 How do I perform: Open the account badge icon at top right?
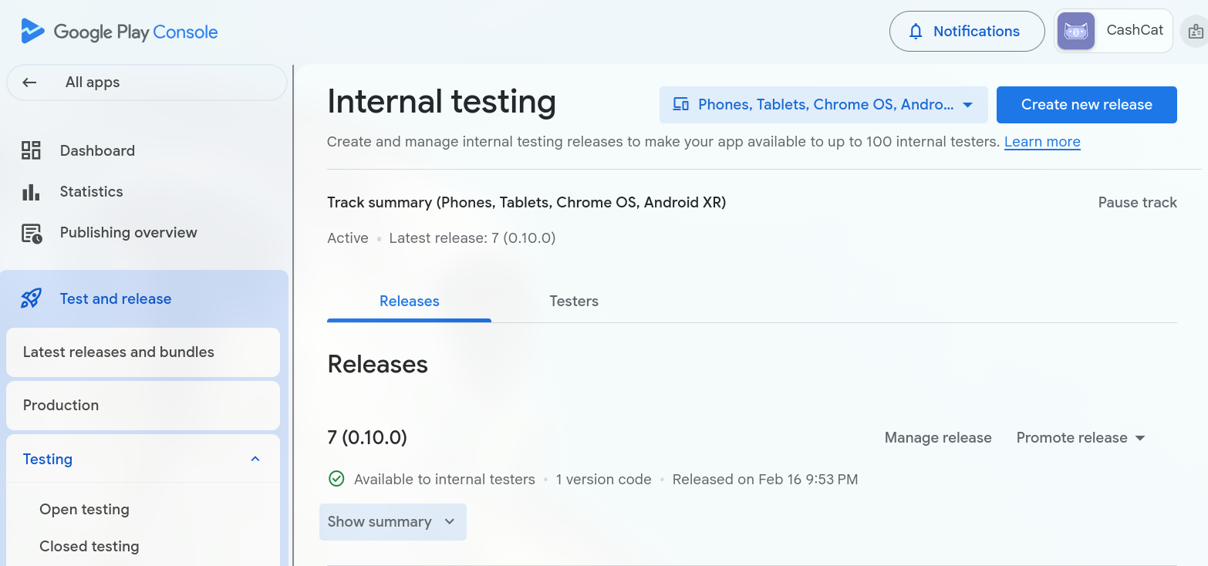pyautogui.click(x=1194, y=32)
